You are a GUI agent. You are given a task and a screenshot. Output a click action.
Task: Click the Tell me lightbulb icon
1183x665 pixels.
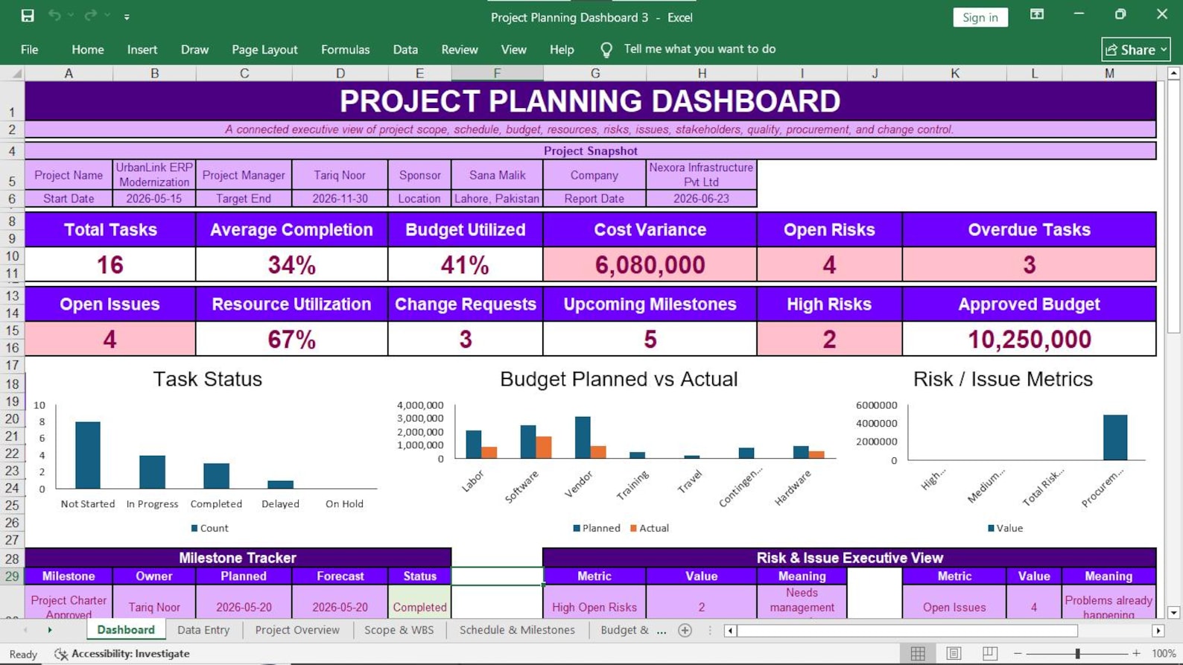[x=606, y=50]
